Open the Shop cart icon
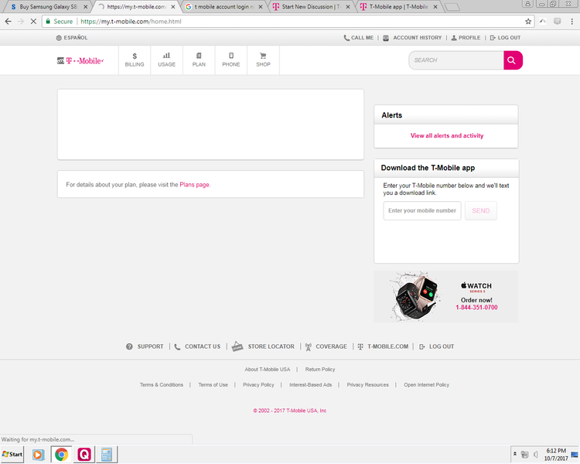Viewport: 580px width, 464px height. pos(263,56)
